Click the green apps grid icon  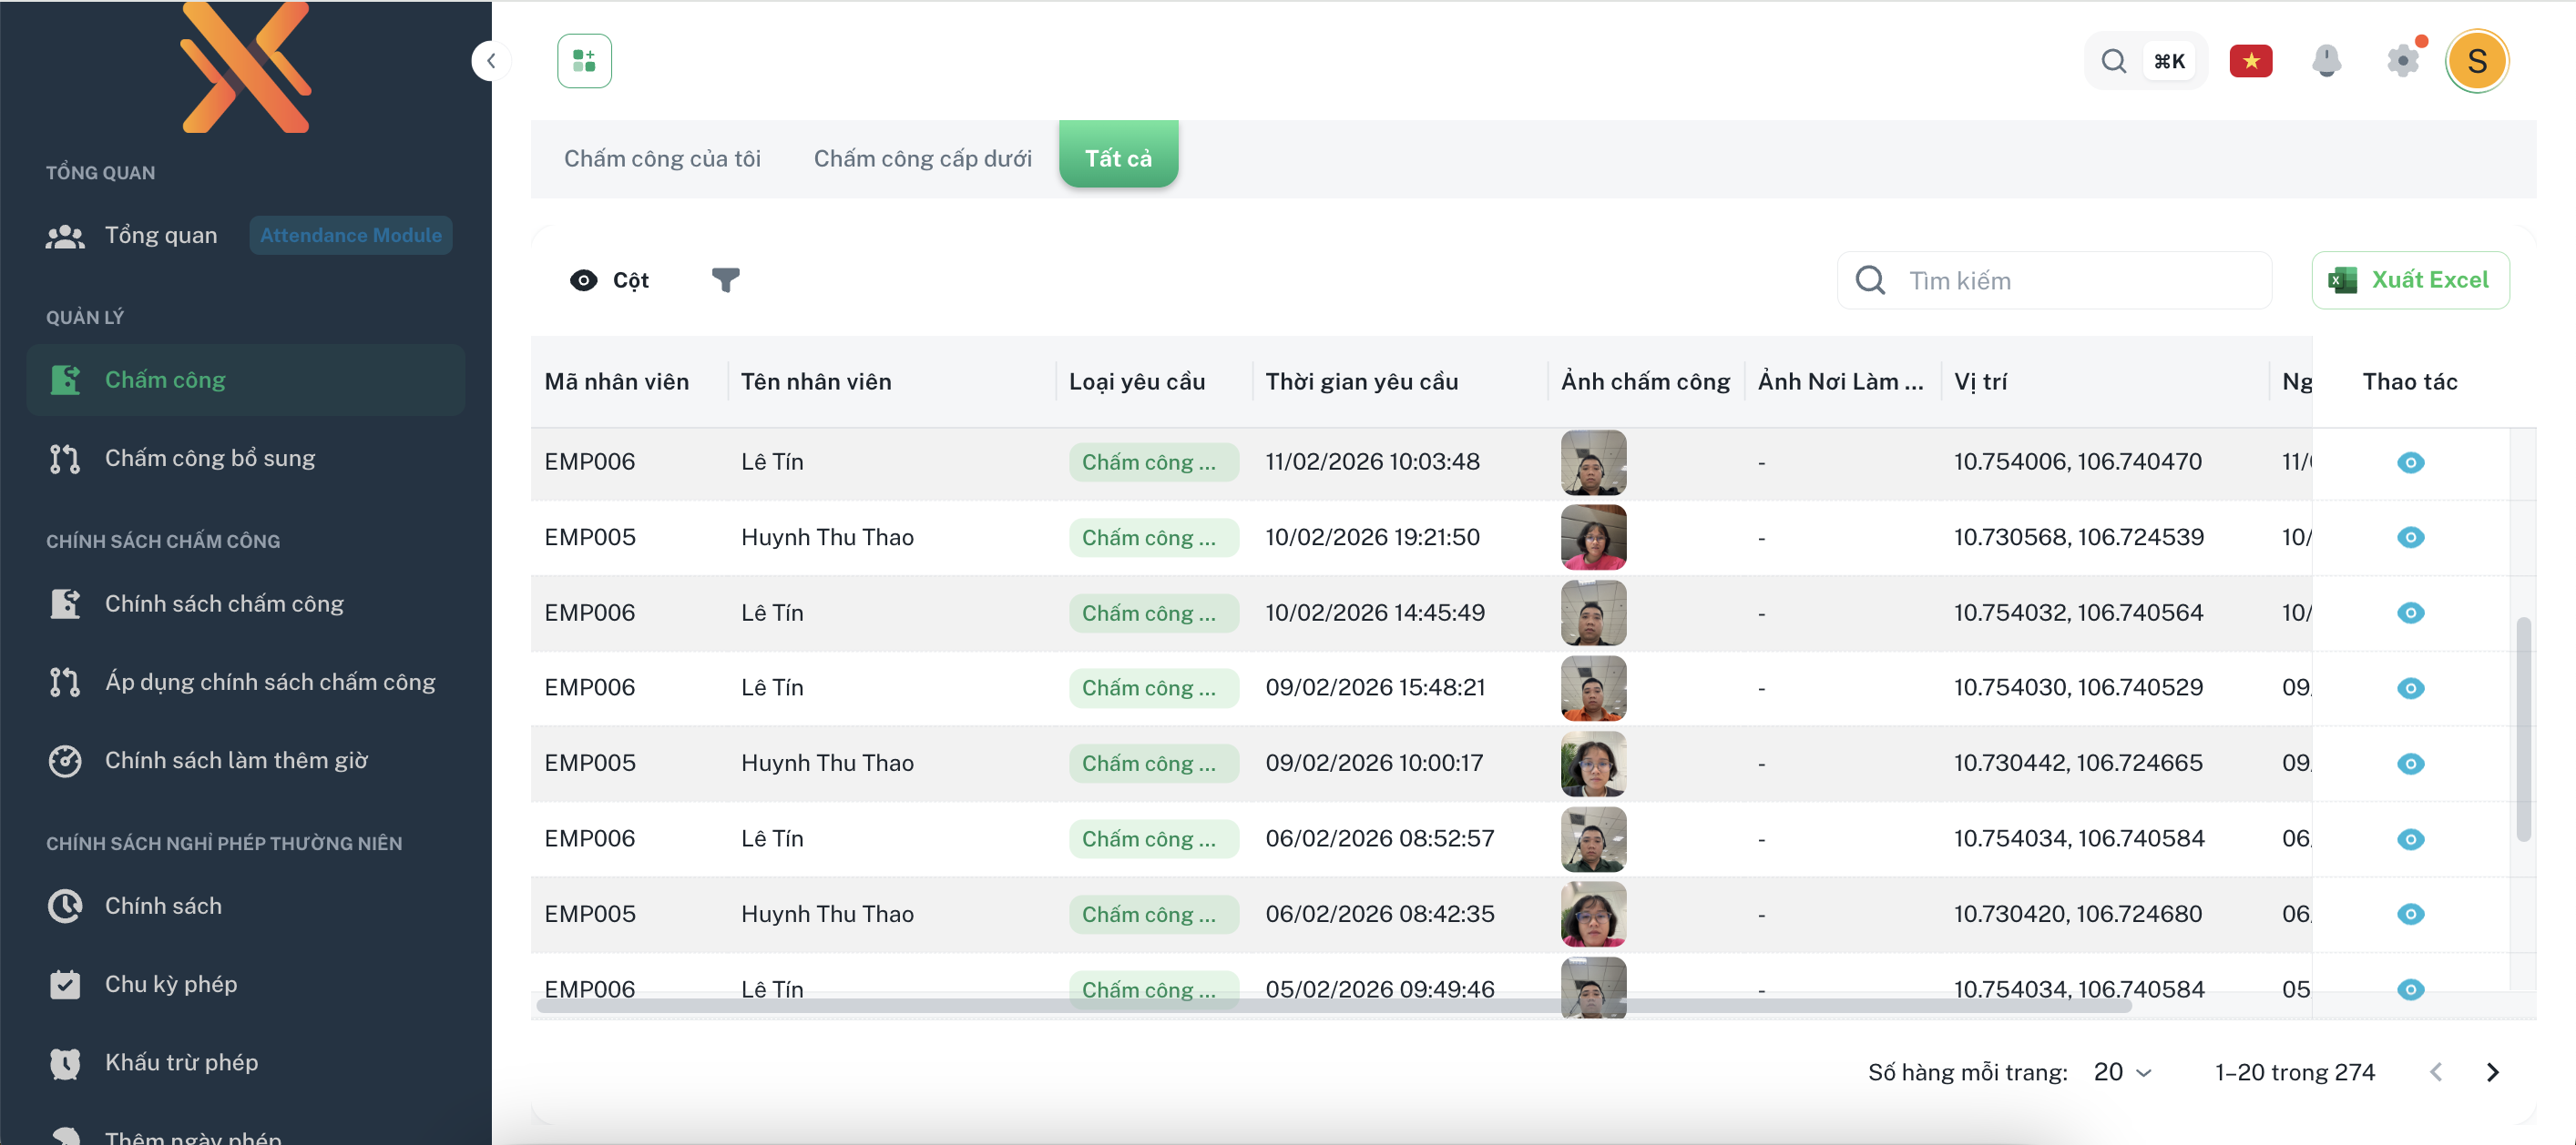pos(584,61)
